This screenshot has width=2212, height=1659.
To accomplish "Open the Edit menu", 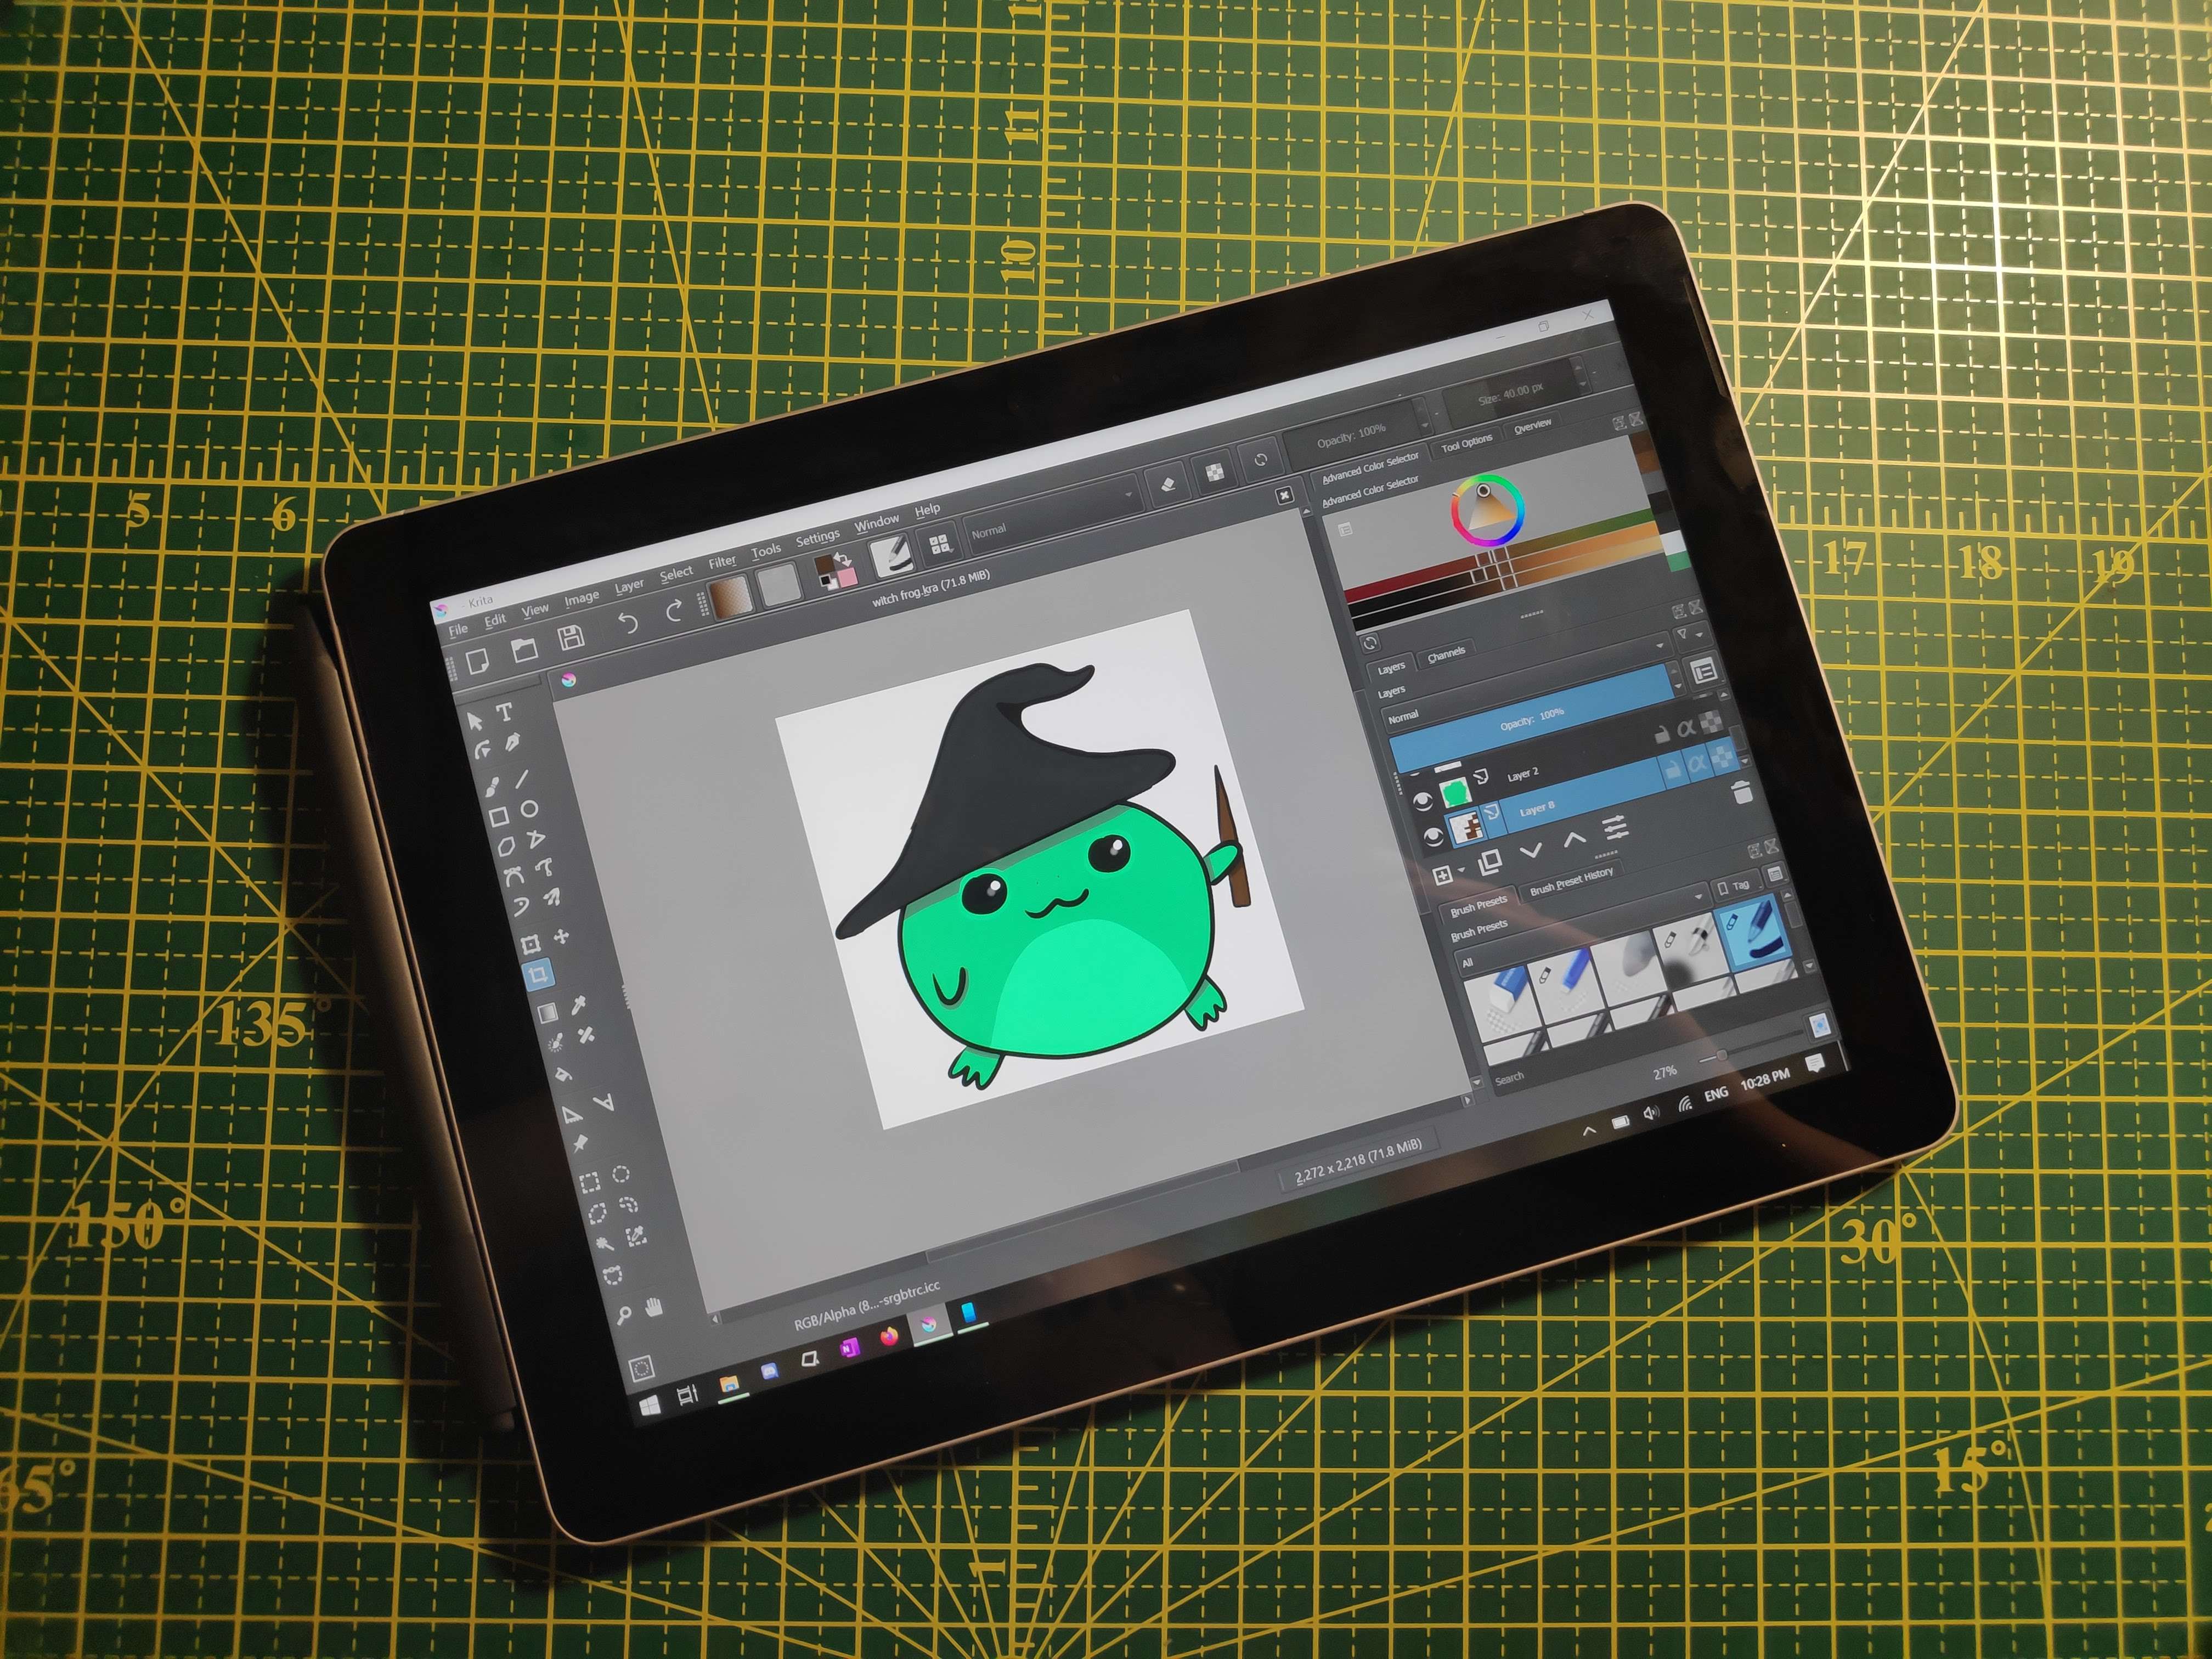I will coord(495,620).
